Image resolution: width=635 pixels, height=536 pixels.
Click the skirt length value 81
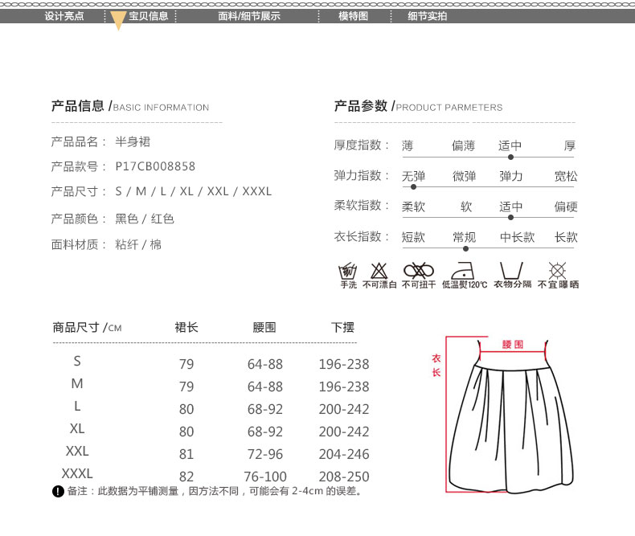point(186,454)
